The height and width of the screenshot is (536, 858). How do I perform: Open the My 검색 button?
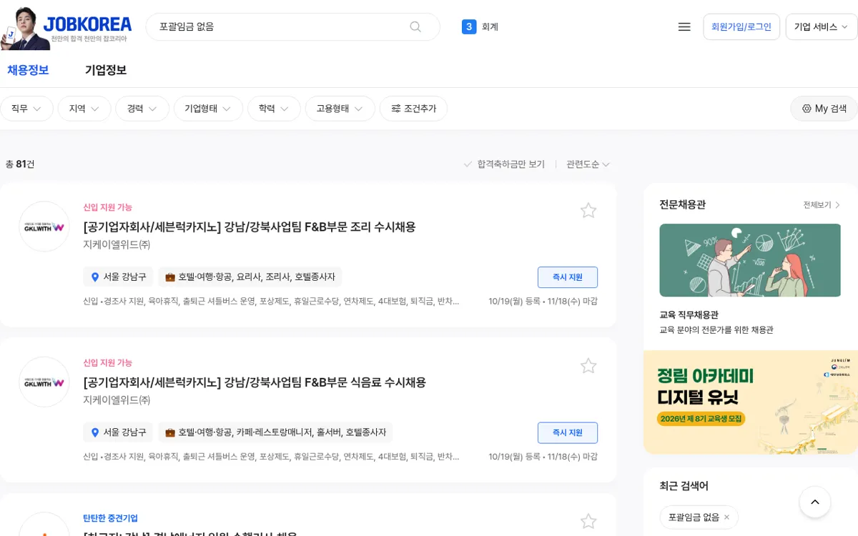coord(824,109)
